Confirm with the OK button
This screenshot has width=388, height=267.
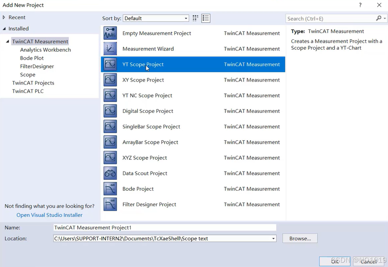point(335,261)
